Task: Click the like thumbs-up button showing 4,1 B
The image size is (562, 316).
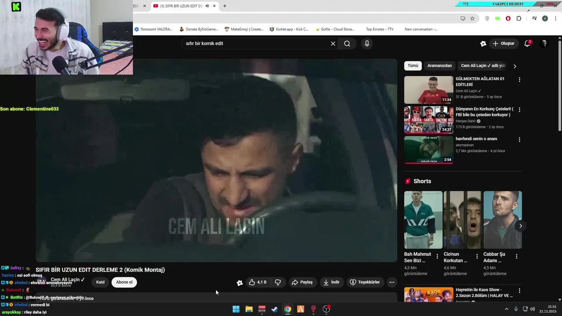Action: [x=258, y=282]
